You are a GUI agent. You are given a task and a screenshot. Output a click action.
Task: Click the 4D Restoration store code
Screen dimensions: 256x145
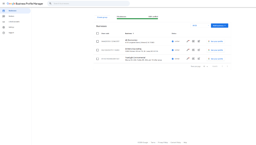(110, 41)
